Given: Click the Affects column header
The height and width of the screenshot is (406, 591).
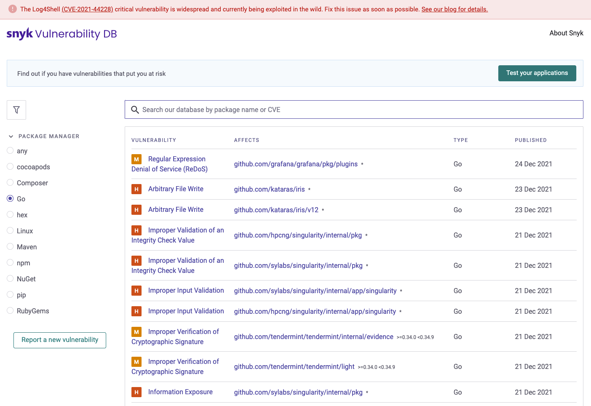Looking at the screenshot, I should pyautogui.click(x=247, y=140).
